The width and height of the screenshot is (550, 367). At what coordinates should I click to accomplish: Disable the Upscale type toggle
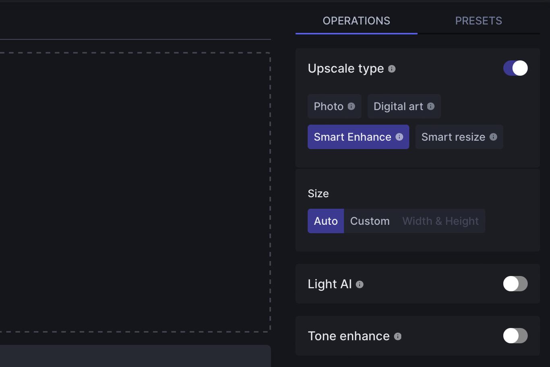(515, 68)
